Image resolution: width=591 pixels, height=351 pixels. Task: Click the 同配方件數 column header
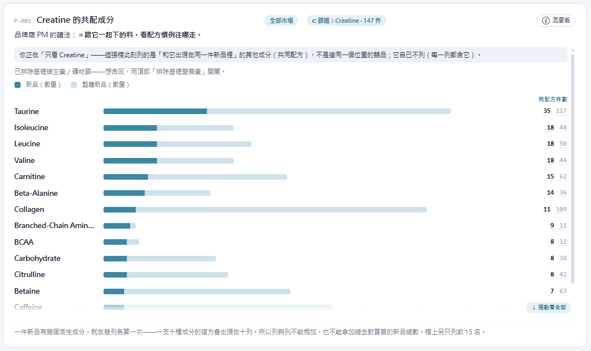tap(553, 100)
